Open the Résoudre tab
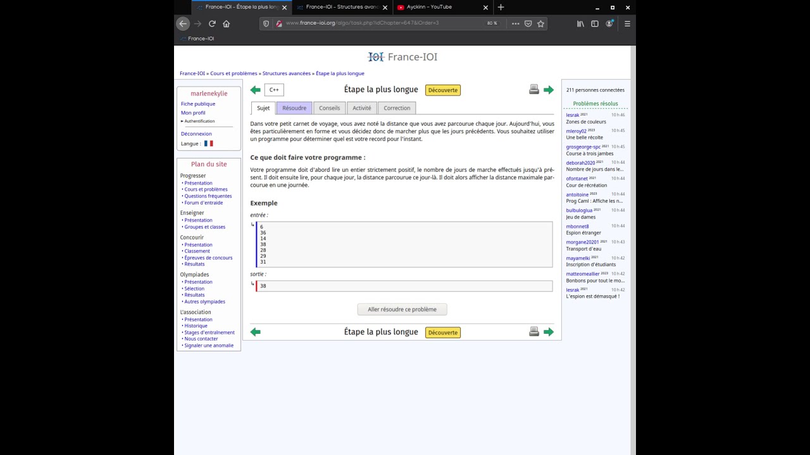 pos(294,108)
